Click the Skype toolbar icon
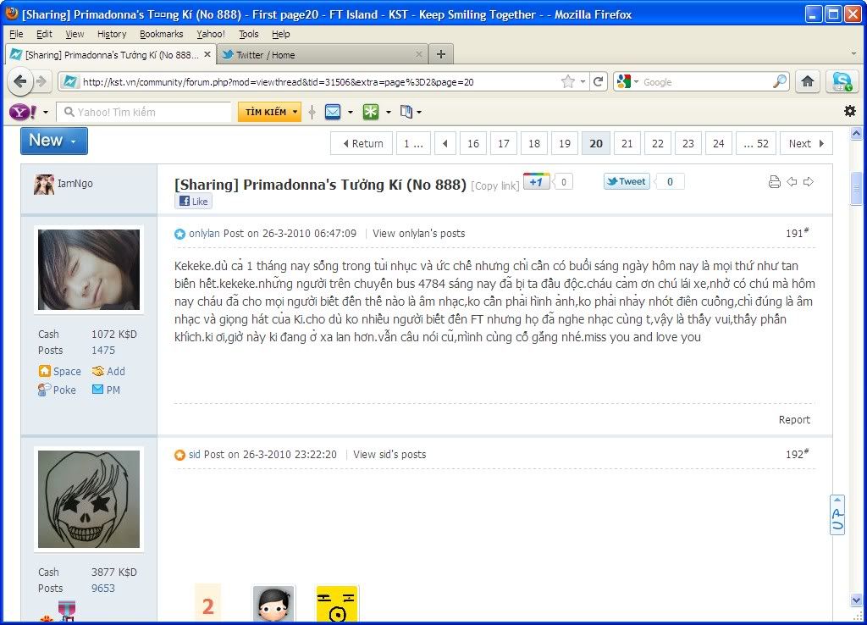Viewport: 867px width, 625px height. pyautogui.click(x=842, y=82)
